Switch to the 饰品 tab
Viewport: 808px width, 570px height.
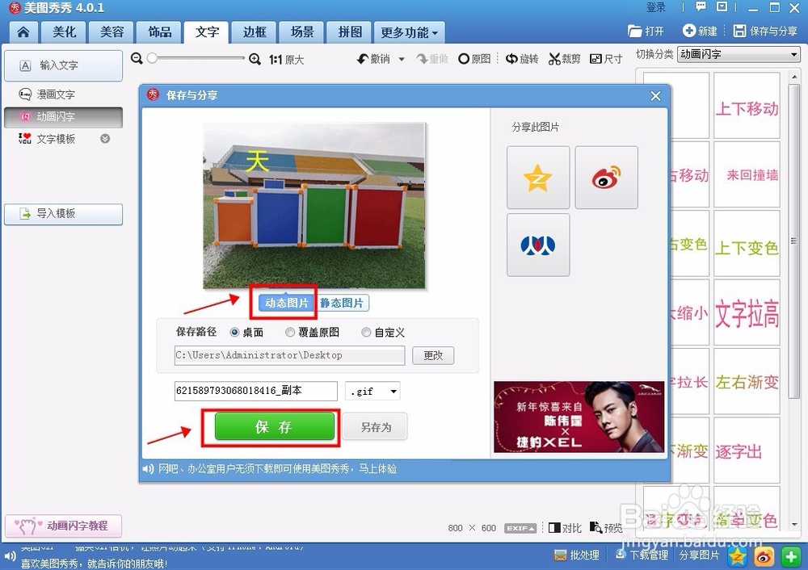[160, 32]
